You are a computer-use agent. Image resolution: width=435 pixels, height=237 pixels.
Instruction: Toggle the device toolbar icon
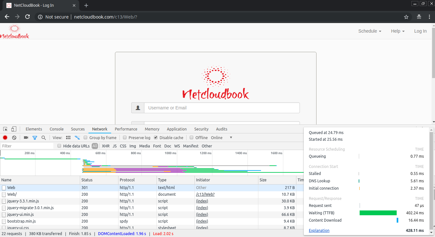(x=14, y=129)
